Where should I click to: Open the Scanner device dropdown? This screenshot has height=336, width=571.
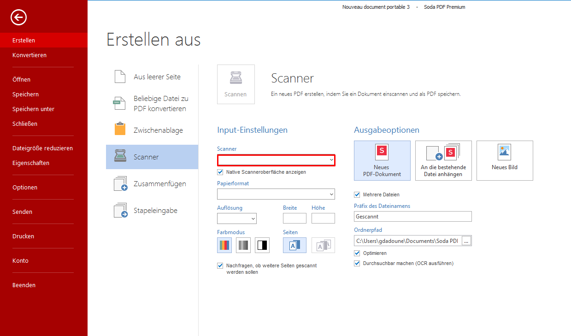click(x=276, y=160)
